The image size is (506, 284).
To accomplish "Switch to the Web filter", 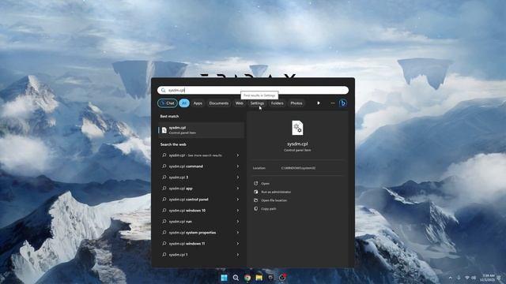I will point(239,103).
